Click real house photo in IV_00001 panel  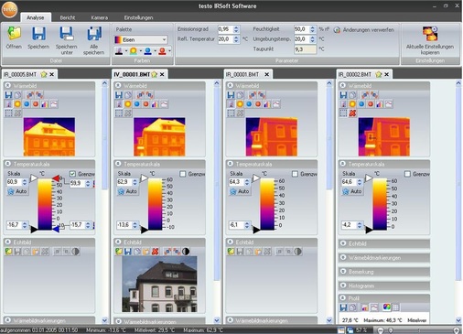[159, 284]
